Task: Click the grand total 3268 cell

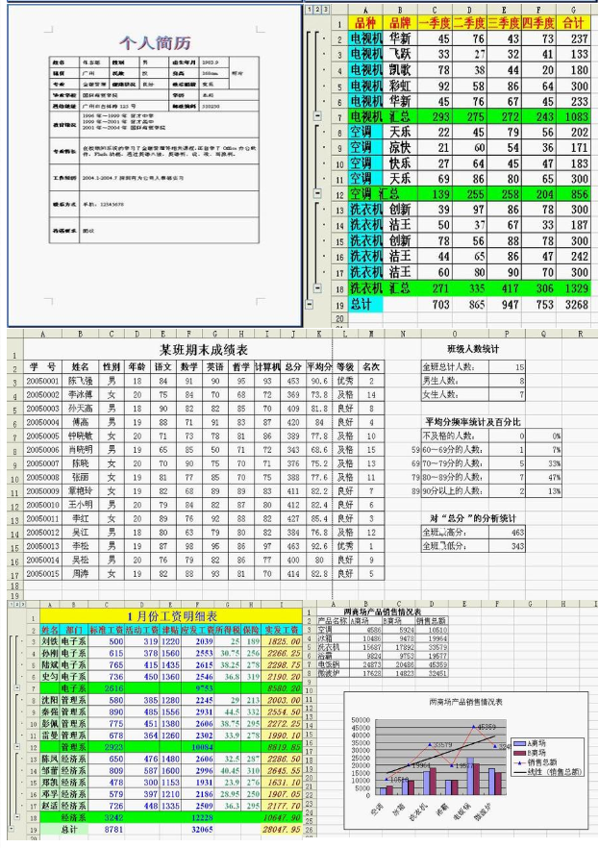Action: [573, 305]
